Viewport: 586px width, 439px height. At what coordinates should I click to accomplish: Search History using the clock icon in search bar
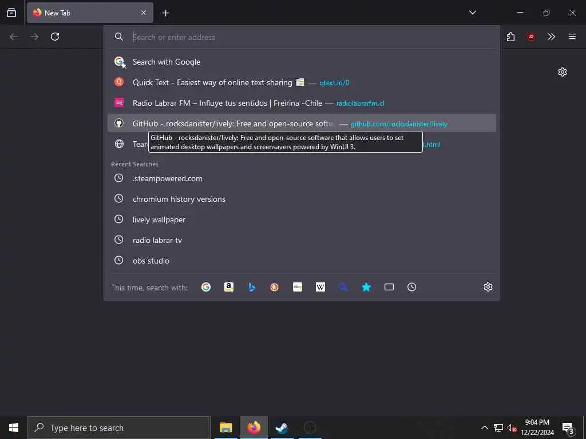coord(412,287)
